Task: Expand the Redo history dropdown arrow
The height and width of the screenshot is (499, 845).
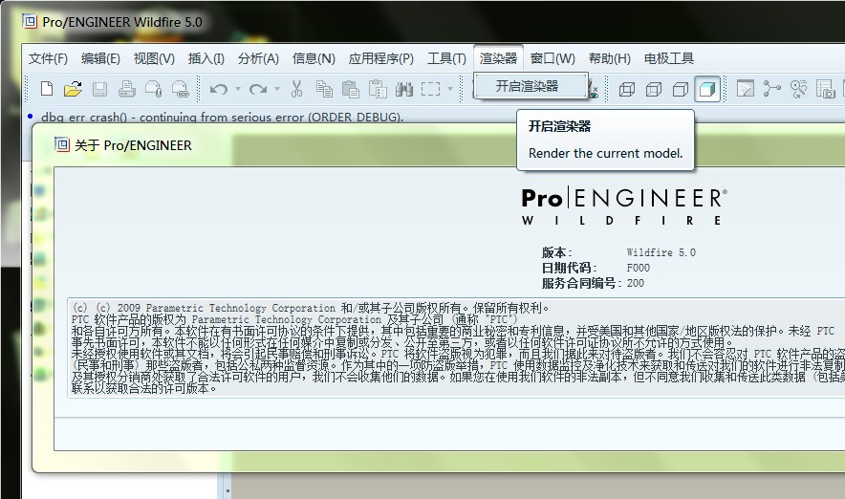Action: pyautogui.click(x=277, y=88)
